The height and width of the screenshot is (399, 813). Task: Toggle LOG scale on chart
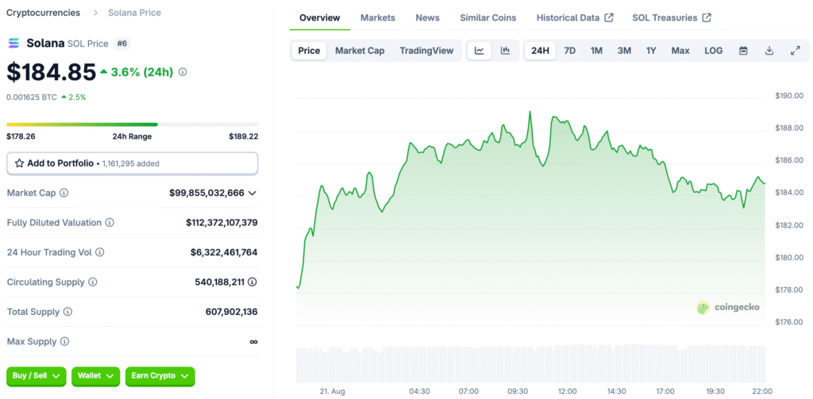[714, 51]
